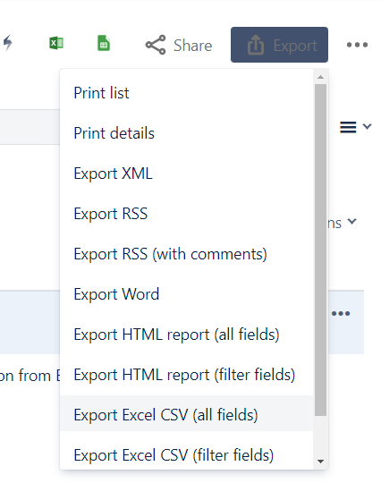The height and width of the screenshot is (483, 381).
Task: Choose Export RSS option
Action: click(187, 214)
